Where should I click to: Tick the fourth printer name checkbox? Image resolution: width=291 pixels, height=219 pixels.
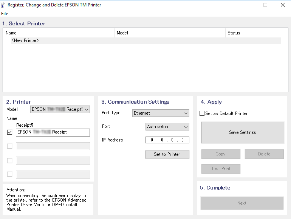[x=10, y=174]
